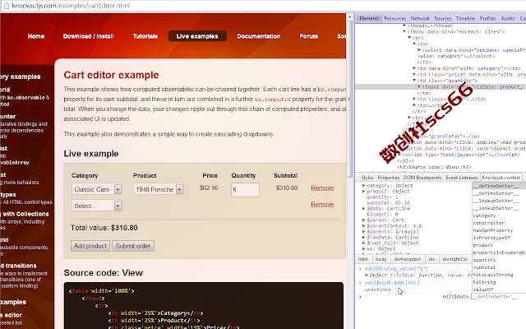Switch to the Elements DevTools tab
The height and width of the screenshot is (329, 526).
[369, 18]
